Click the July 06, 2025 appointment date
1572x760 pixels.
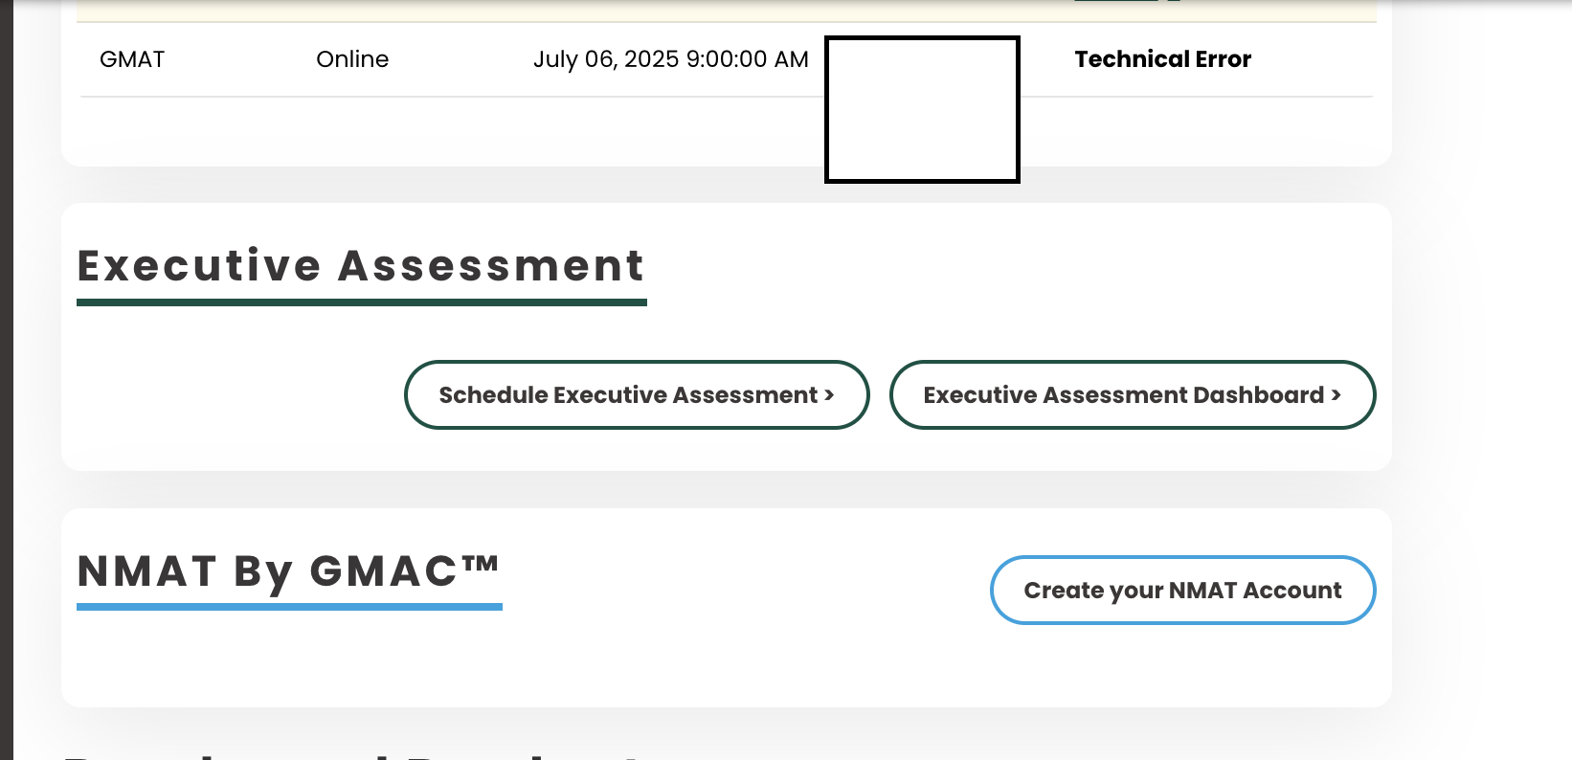671,59
